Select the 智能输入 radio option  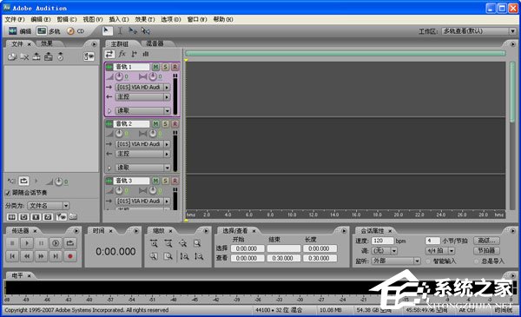pos(428,261)
